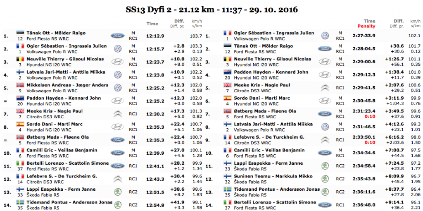Click the Hyundai logo in Neuville's 12:23.7 row

pyautogui.click(x=118, y=62)
